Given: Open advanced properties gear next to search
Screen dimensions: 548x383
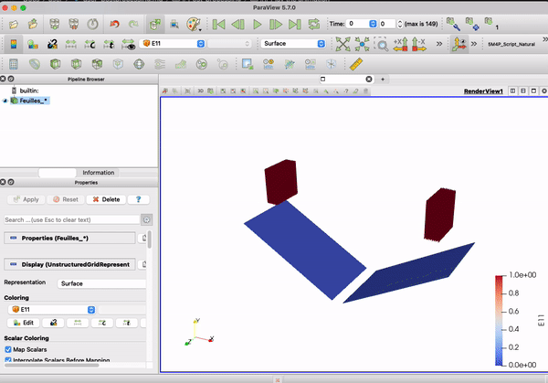Looking at the screenshot, I should click(x=146, y=219).
